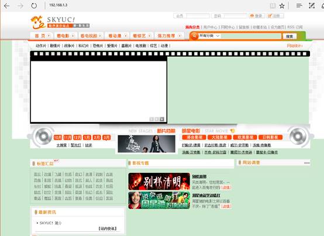Switch to the 看电影 navigation tab
Viewport: 324px width, 236px height.
pyautogui.click(x=66, y=36)
